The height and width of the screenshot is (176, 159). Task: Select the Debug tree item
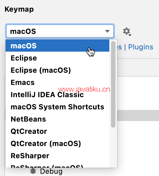51,171
